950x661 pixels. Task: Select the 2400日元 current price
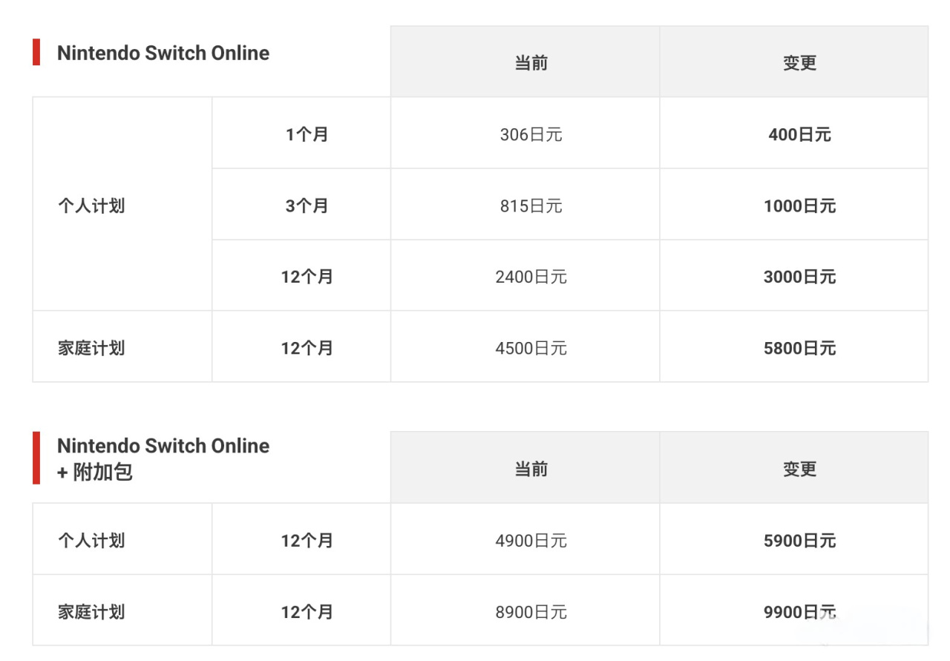(531, 277)
